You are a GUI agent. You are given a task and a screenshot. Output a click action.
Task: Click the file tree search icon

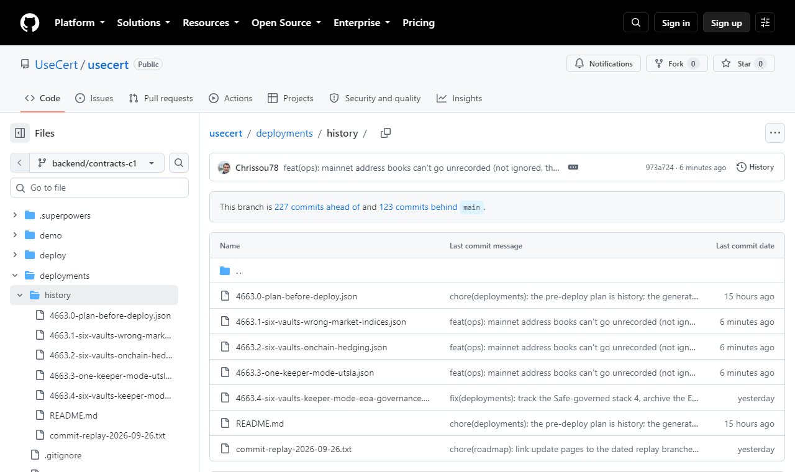[179, 163]
